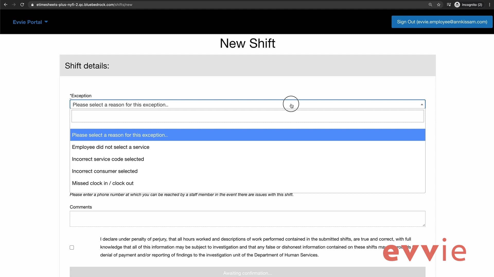Image resolution: width=494 pixels, height=277 pixels.
Task: Collapse the Exception dropdown arrow
Action: [422, 104]
